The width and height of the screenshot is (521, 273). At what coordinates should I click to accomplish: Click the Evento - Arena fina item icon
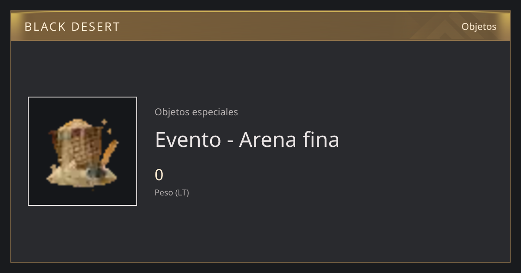[82, 151]
